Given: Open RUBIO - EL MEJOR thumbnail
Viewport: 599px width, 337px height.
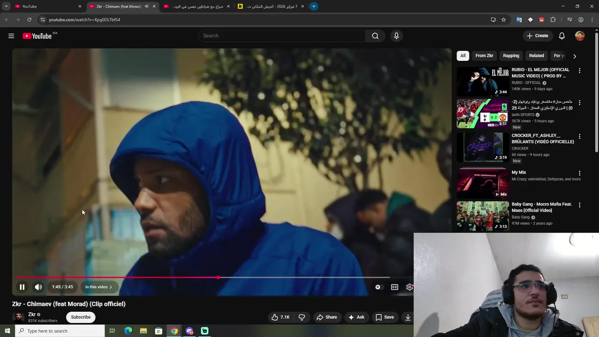Looking at the screenshot, I should (482, 81).
